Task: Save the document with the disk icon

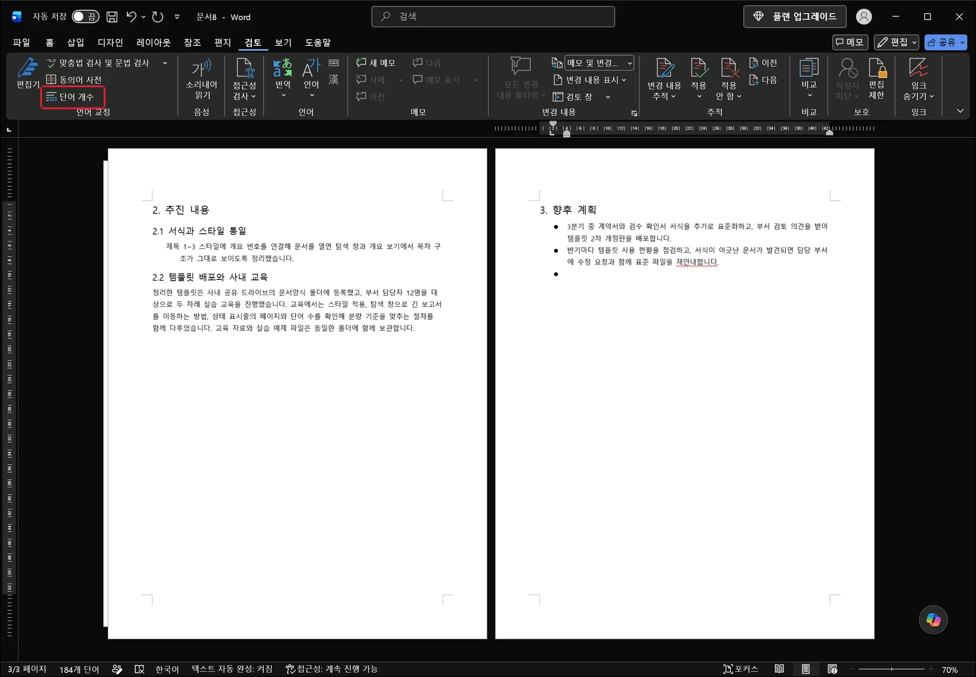Action: [112, 17]
